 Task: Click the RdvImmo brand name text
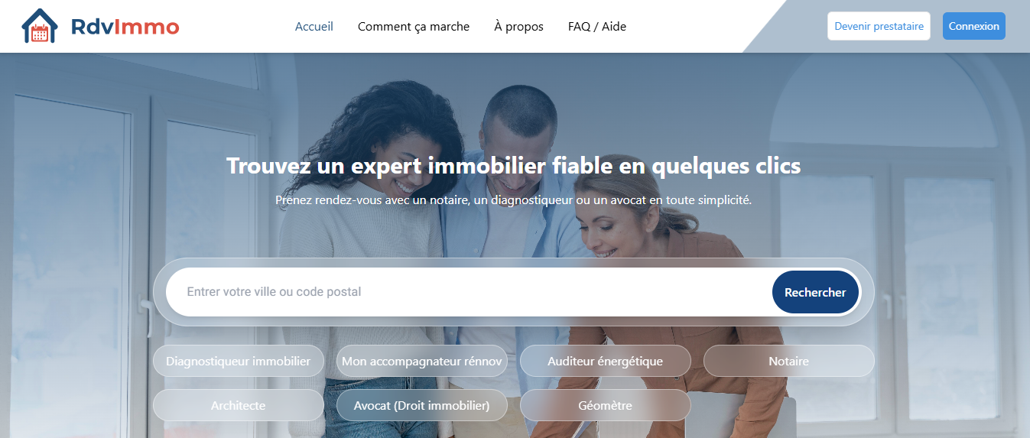point(125,27)
